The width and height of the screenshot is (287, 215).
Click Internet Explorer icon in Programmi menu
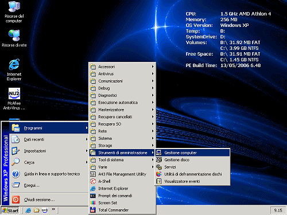click(x=93, y=189)
